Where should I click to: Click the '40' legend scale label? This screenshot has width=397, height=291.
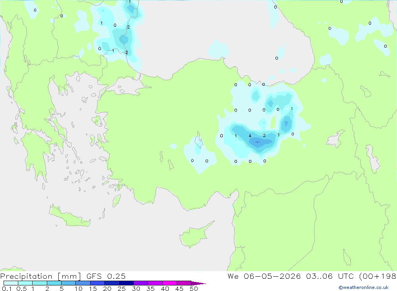coord(165,289)
